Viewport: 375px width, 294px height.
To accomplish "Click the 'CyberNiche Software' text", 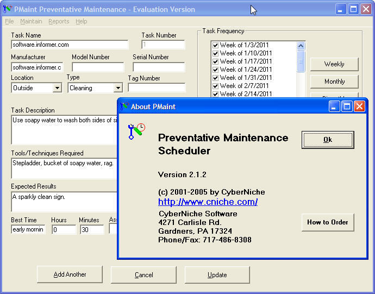I will click(198, 214).
